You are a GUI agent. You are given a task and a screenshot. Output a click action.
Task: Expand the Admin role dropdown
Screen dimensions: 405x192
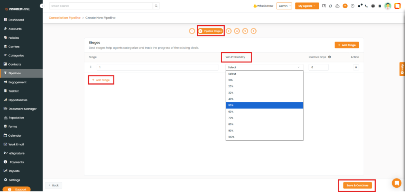coord(284,6)
